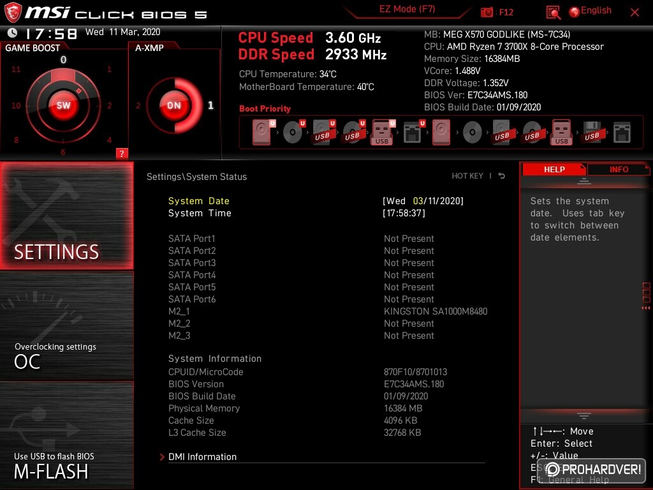Click the UEFI USB hard disk boot icon
Screen dimensions: 653x490
pos(323,133)
